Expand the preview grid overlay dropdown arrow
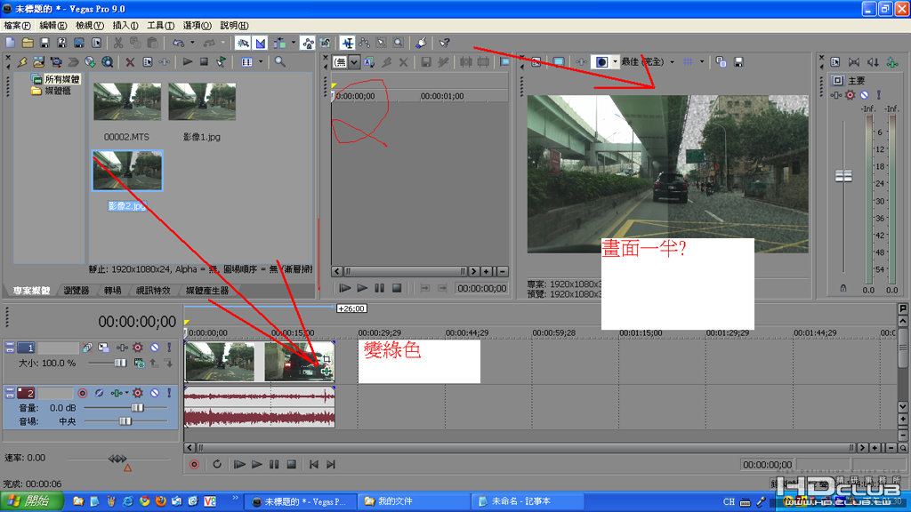Image resolution: width=911 pixels, height=512 pixels. (x=701, y=62)
